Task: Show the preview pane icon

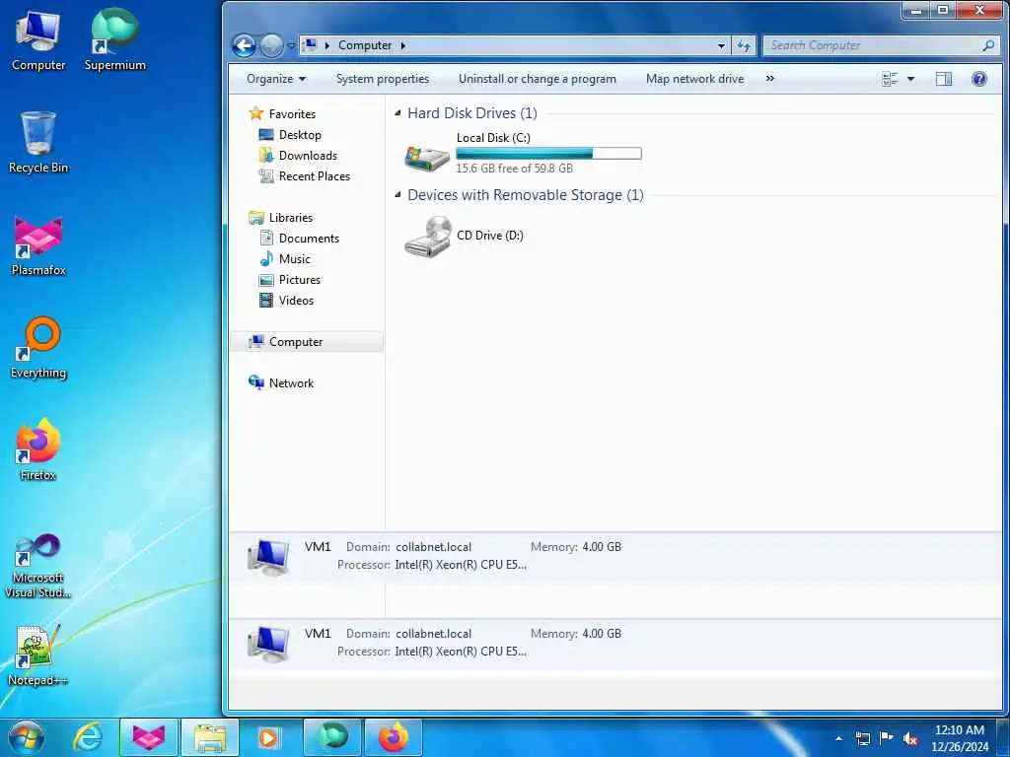Action: (944, 79)
